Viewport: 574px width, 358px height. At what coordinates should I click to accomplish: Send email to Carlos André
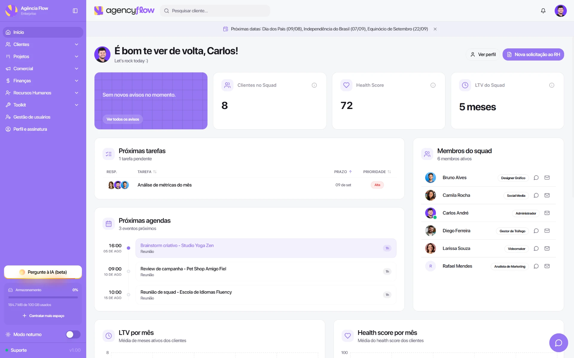547,213
